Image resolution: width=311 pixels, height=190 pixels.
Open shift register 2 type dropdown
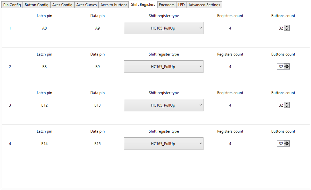point(164,67)
